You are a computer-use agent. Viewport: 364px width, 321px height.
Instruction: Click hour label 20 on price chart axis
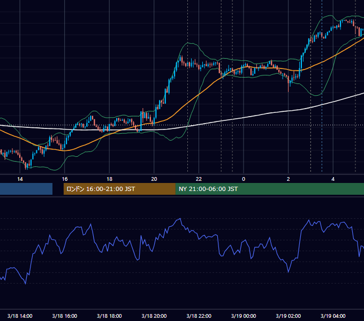pos(154,179)
